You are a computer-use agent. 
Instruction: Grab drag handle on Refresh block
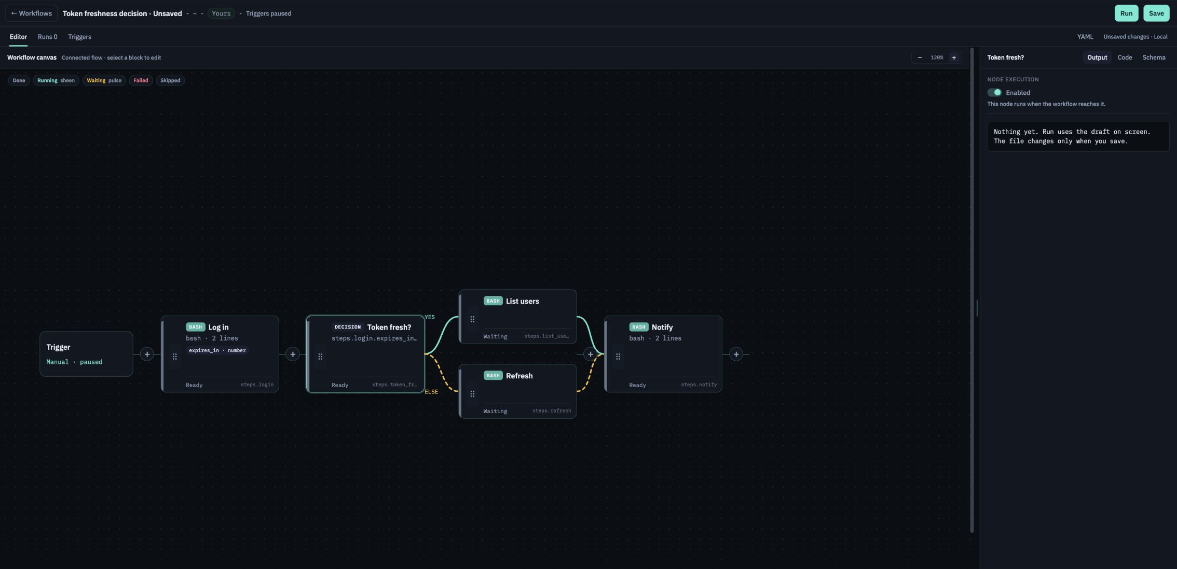coord(472,394)
